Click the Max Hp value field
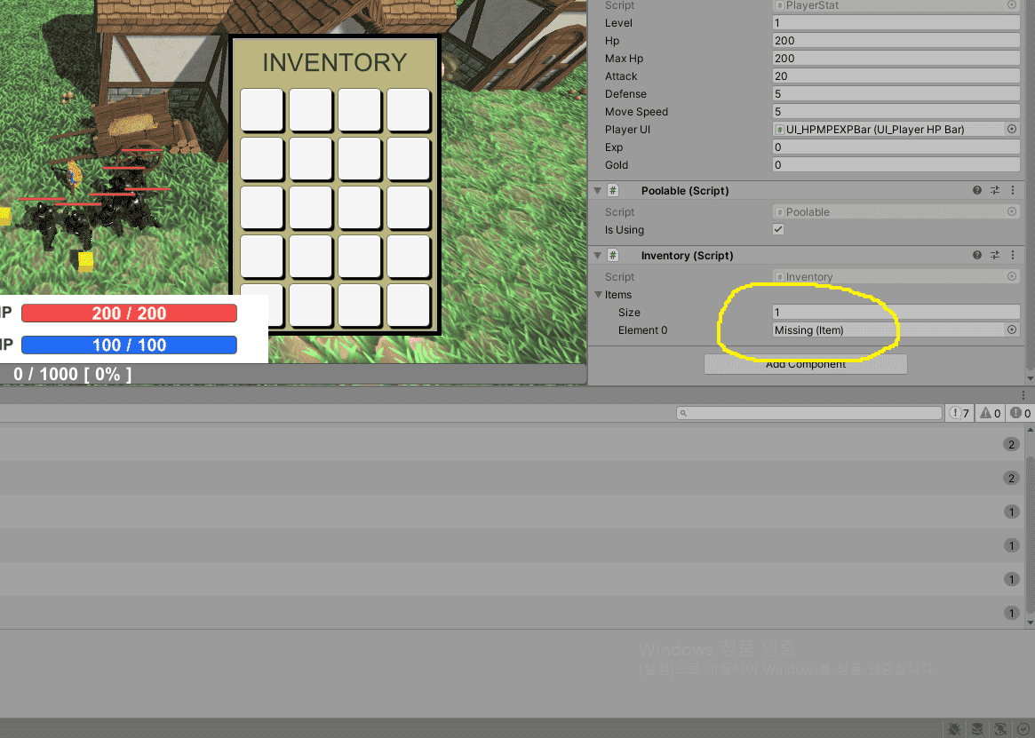This screenshot has width=1035, height=738. (x=896, y=58)
